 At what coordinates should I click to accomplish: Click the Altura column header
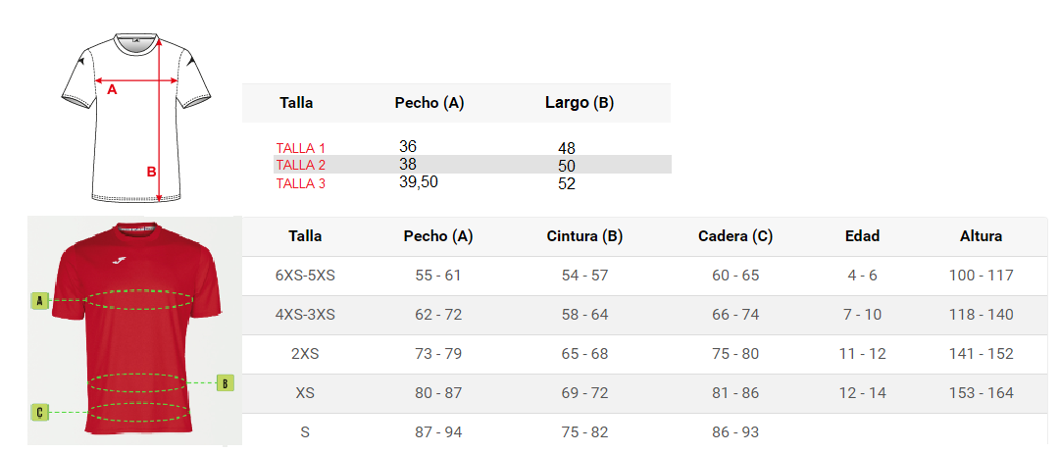981,236
